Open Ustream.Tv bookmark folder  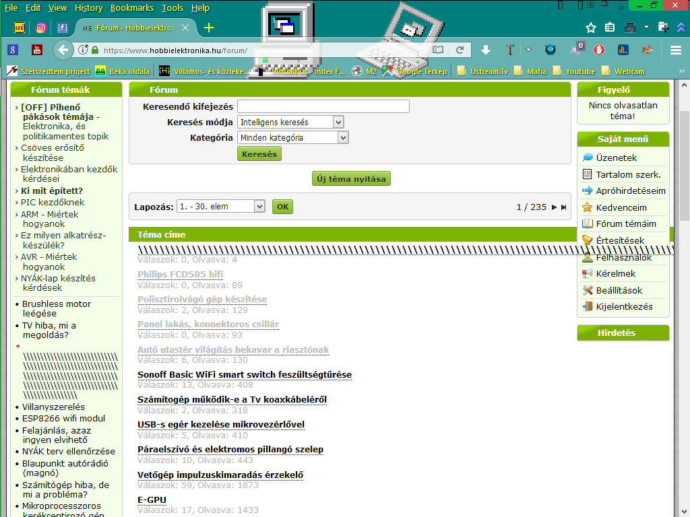(x=482, y=71)
